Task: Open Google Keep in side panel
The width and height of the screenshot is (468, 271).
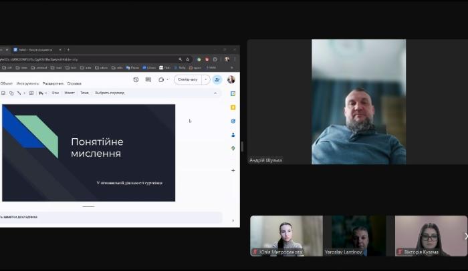Action: tap(233, 107)
